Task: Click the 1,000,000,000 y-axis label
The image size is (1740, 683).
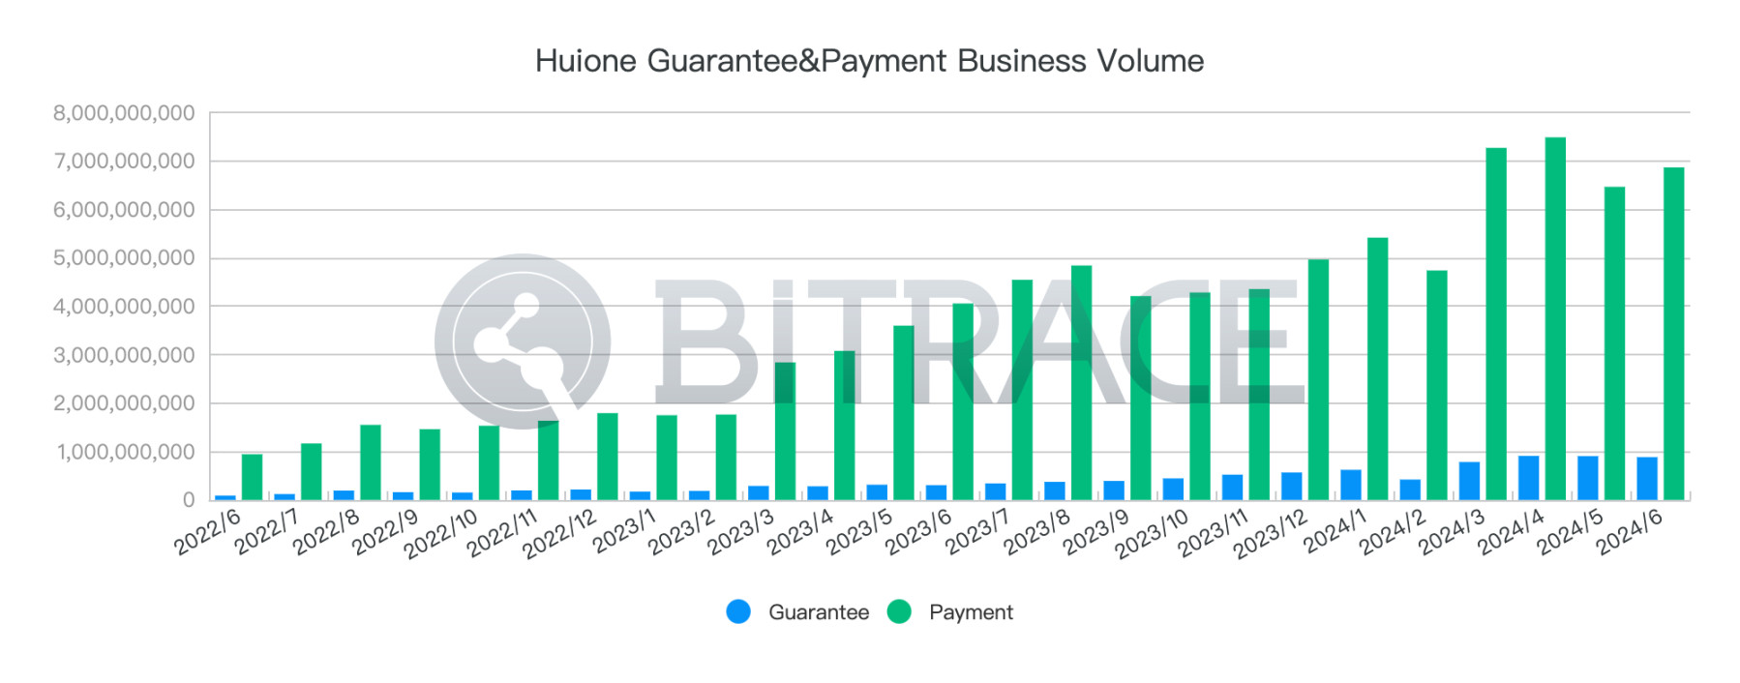Action: coord(126,452)
